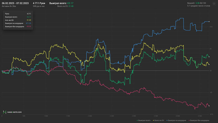
Task: Click the €10 y-axis label
Action: (211, 27)
